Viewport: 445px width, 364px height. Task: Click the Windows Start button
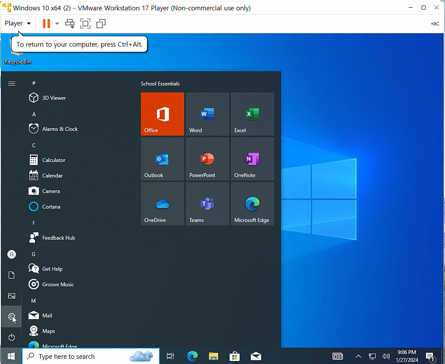click(x=11, y=356)
